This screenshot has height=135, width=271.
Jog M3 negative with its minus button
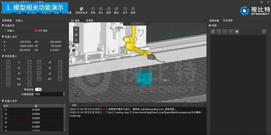(x=8, y=84)
